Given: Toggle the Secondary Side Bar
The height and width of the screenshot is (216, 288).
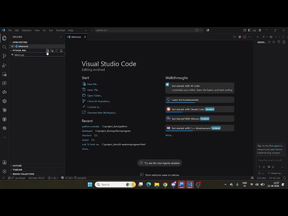Looking at the screenshot, I should tap(259, 30).
